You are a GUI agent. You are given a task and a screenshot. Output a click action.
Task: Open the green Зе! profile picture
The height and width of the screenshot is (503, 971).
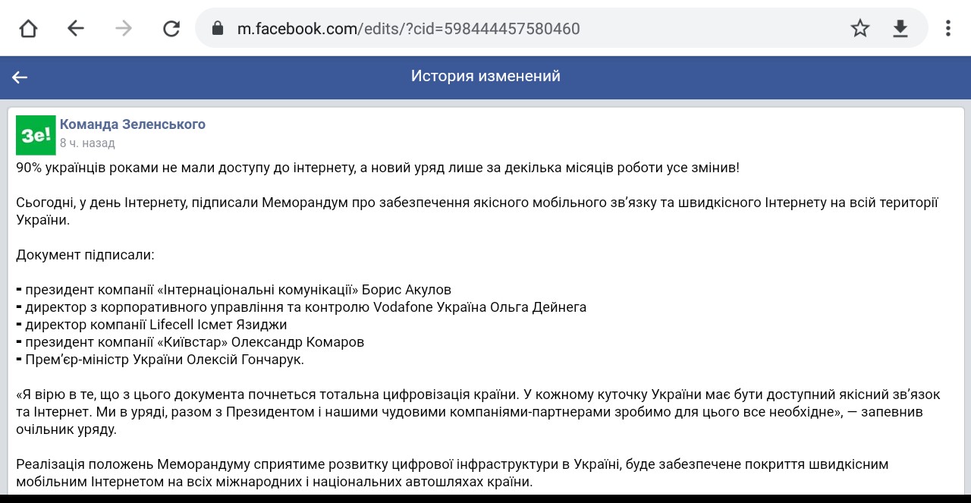pos(36,135)
